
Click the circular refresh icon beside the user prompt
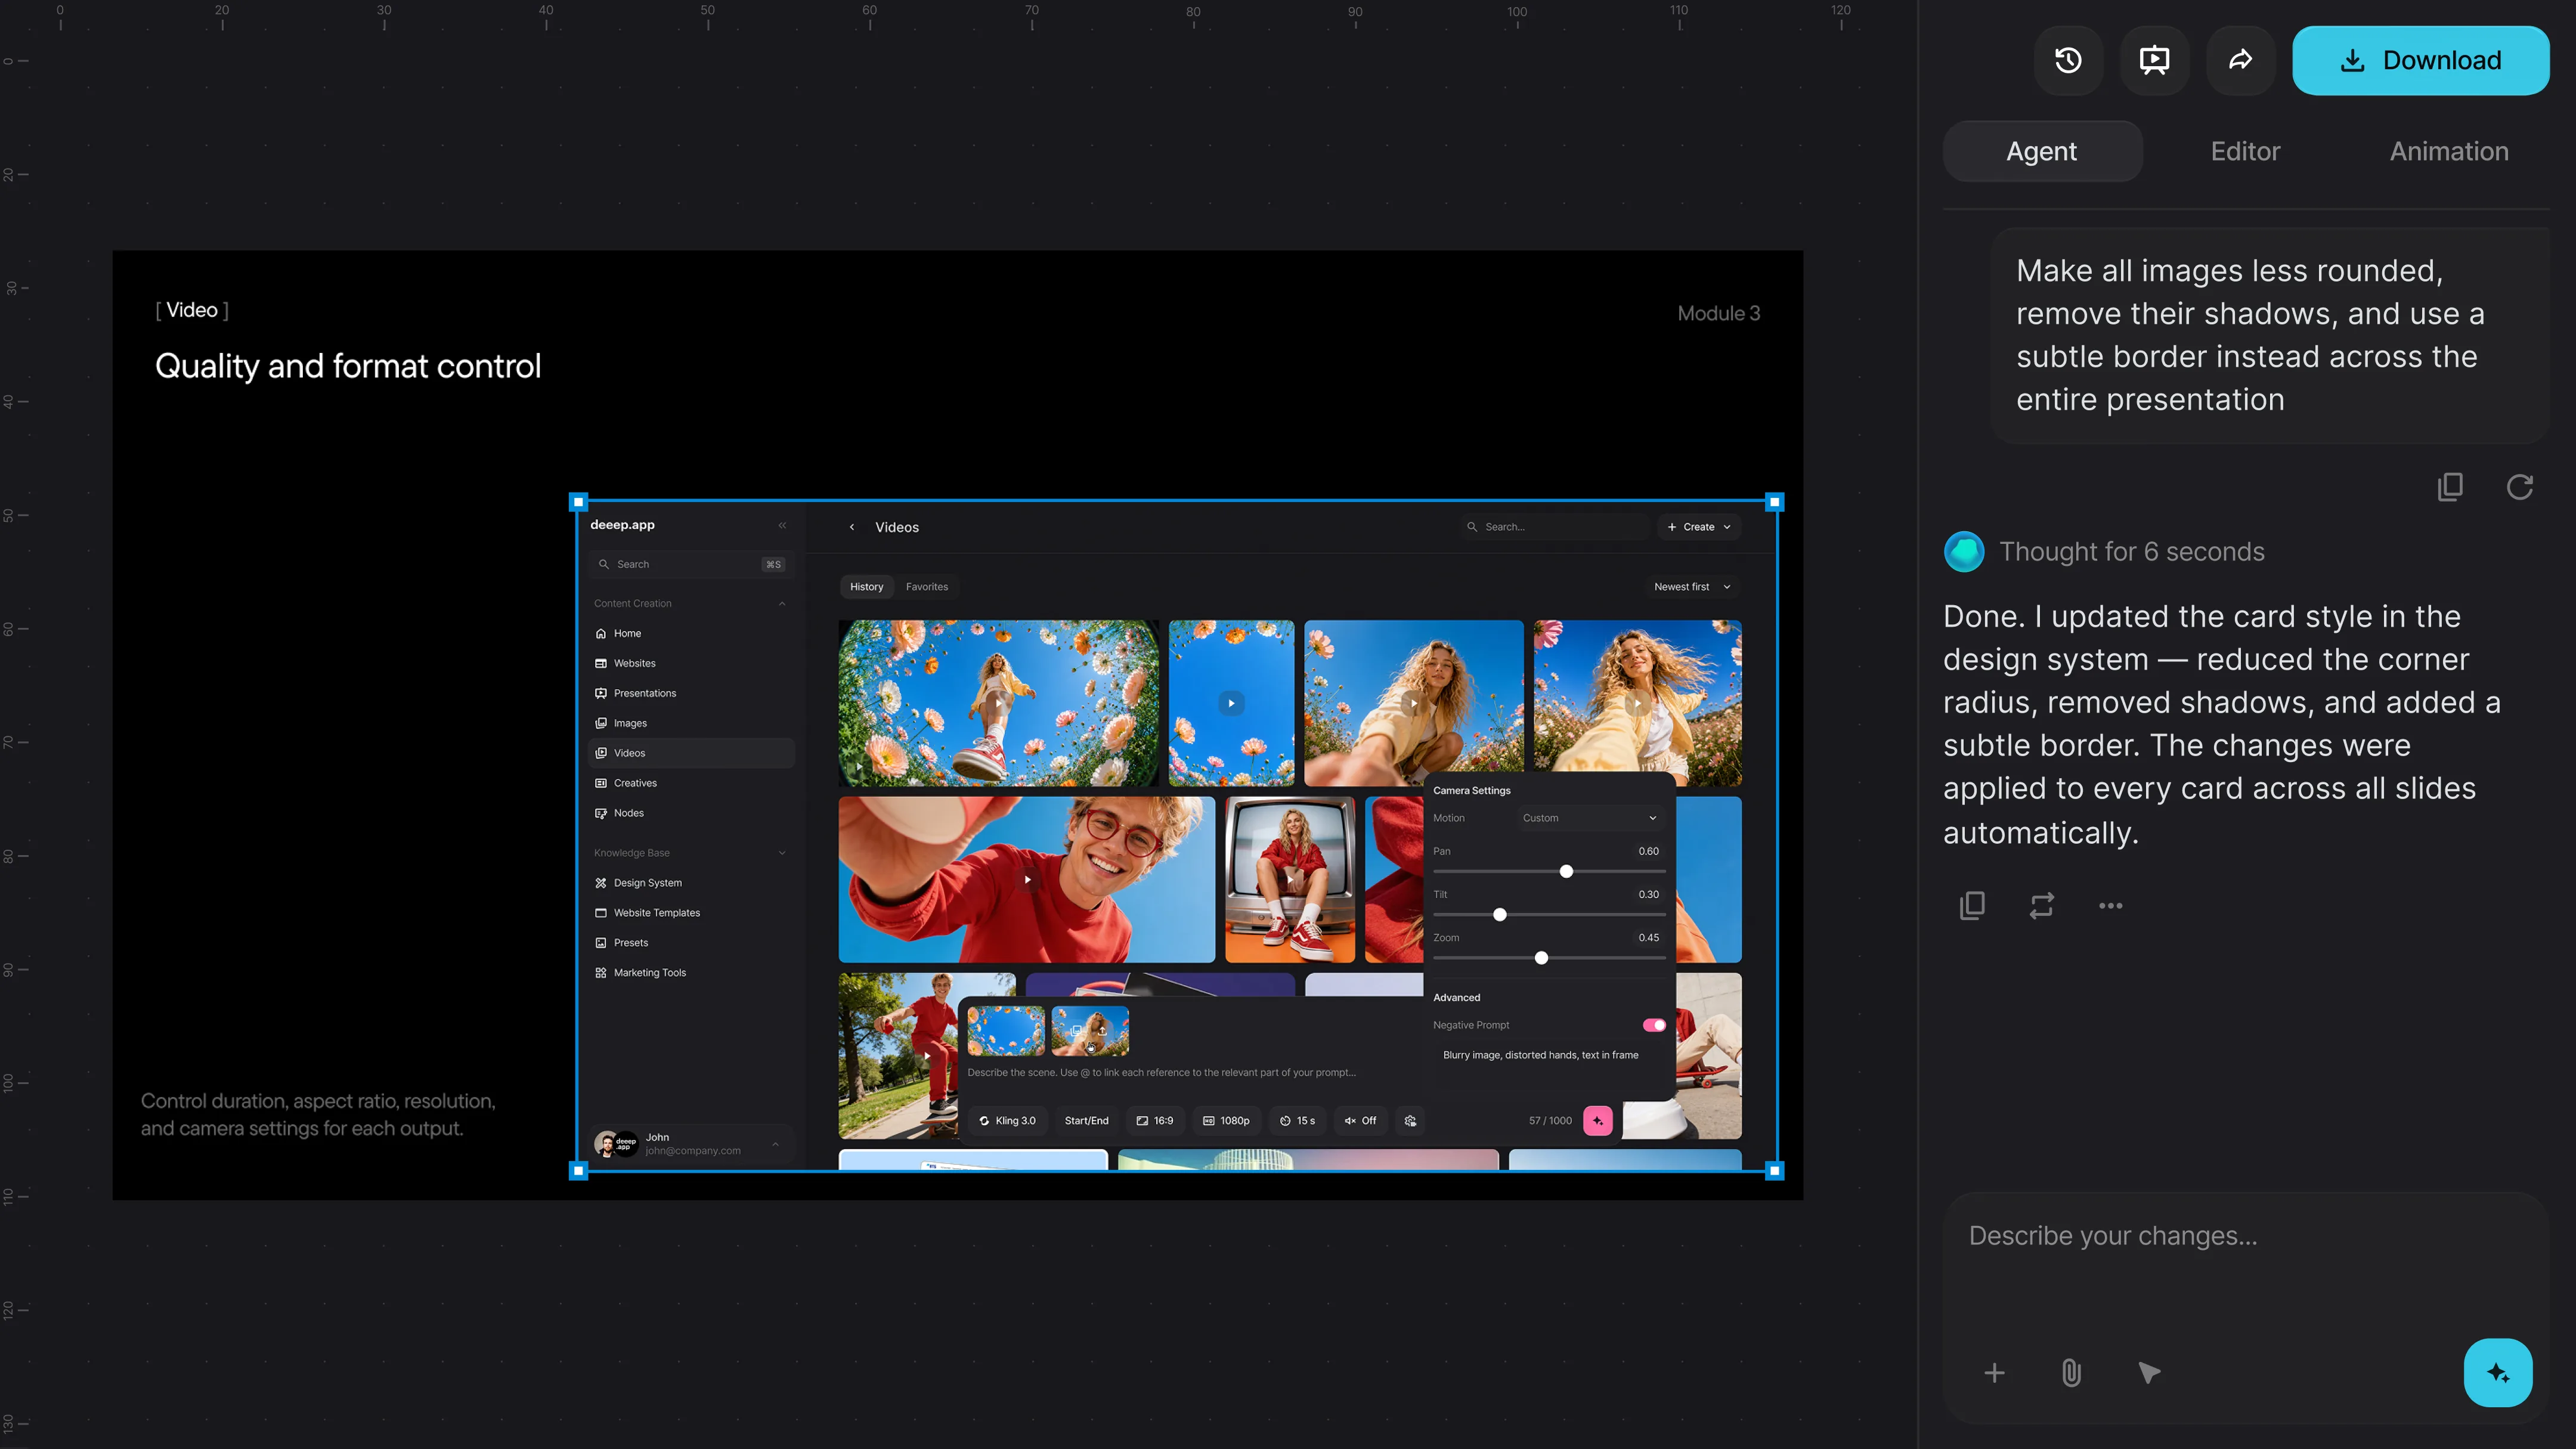[2519, 487]
